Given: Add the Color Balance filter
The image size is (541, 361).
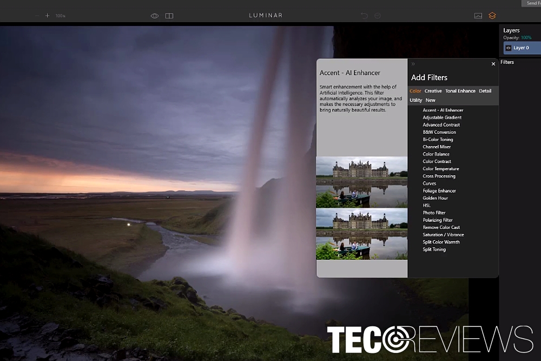Looking at the screenshot, I should pos(436,154).
